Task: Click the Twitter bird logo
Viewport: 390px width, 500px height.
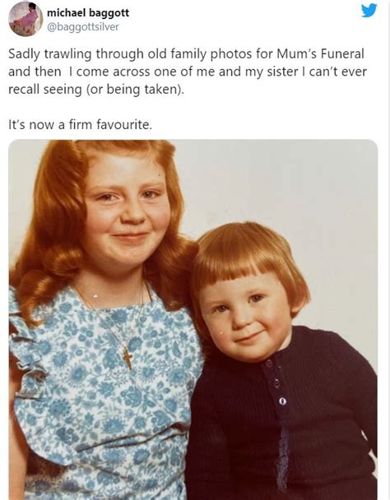Action: pyautogui.click(x=369, y=11)
